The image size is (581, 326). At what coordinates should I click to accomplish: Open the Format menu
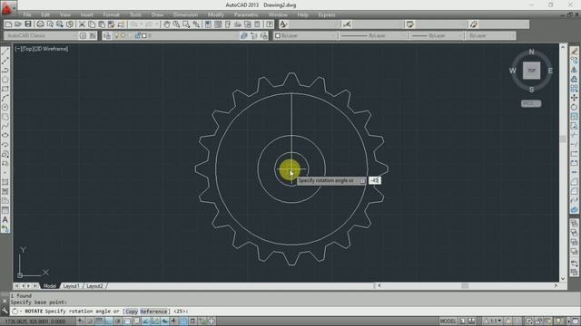pos(111,14)
